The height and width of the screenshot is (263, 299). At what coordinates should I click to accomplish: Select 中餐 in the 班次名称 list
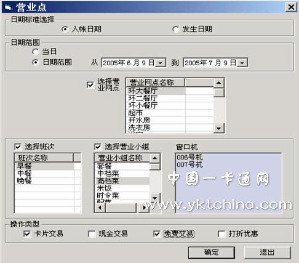[44, 174]
